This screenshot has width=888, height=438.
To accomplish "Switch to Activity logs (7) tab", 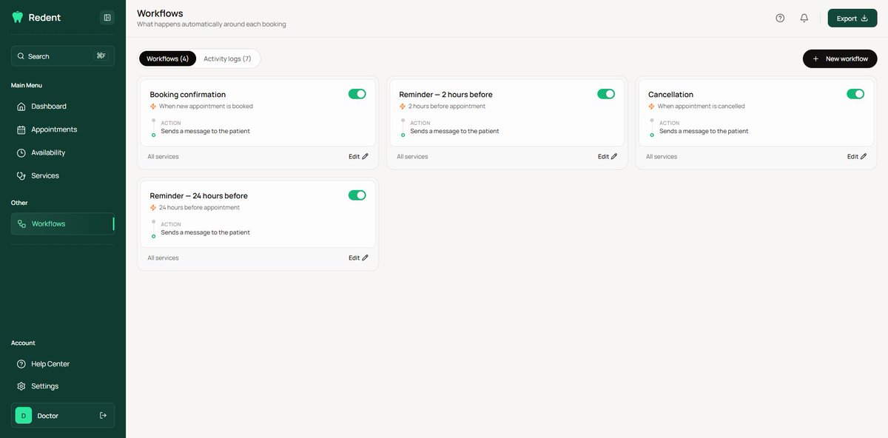I will click(x=227, y=58).
